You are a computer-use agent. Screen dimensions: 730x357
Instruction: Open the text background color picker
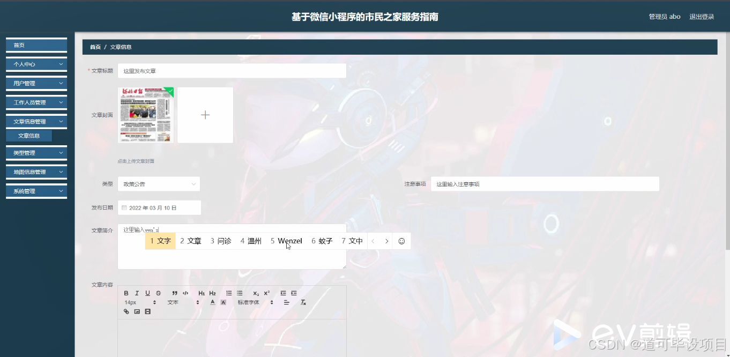[224, 302]
